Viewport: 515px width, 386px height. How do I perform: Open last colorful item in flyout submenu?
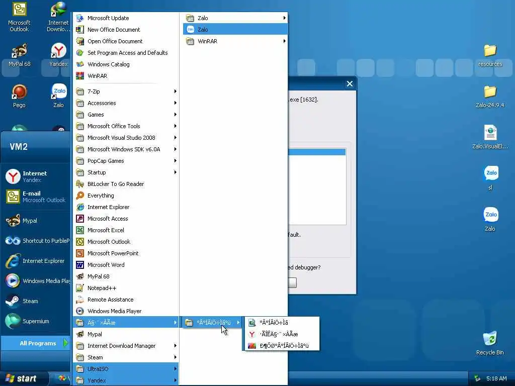click(x=282, y=346)
